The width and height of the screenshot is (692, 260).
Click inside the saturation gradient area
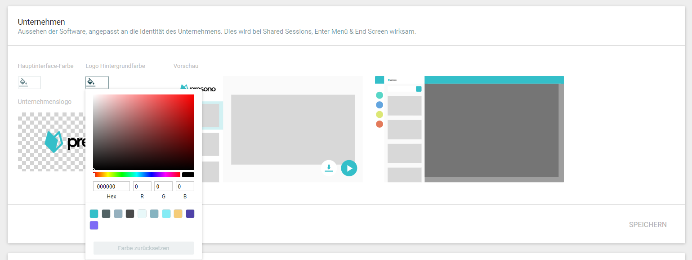coord(143,132)
